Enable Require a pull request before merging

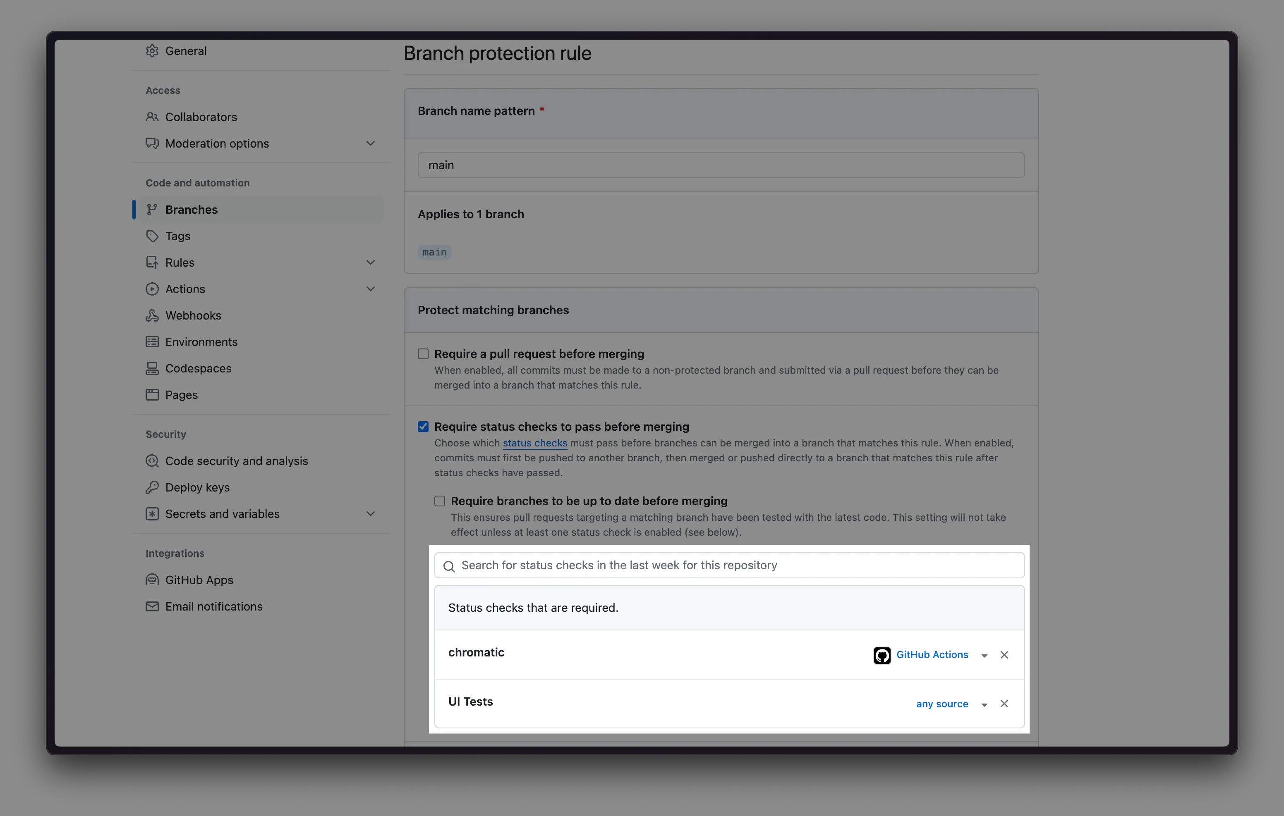pyautogui.click(x=423, y=354)
